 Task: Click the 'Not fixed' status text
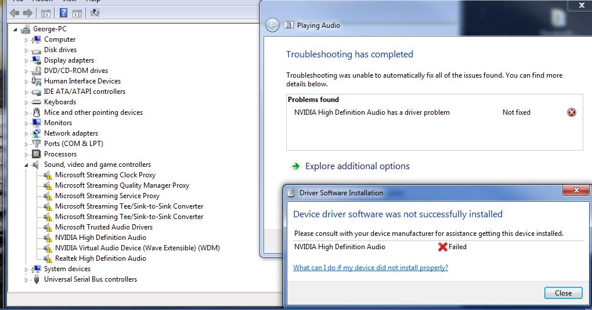click(516, 112)
